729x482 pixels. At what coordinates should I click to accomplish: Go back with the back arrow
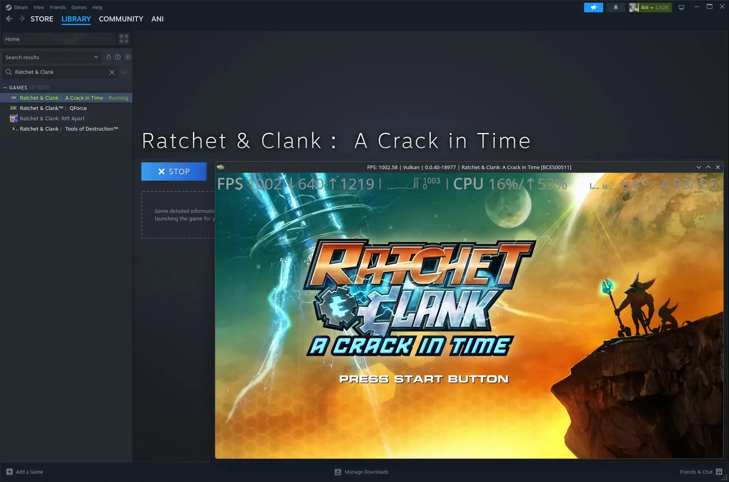coord(10,19)
